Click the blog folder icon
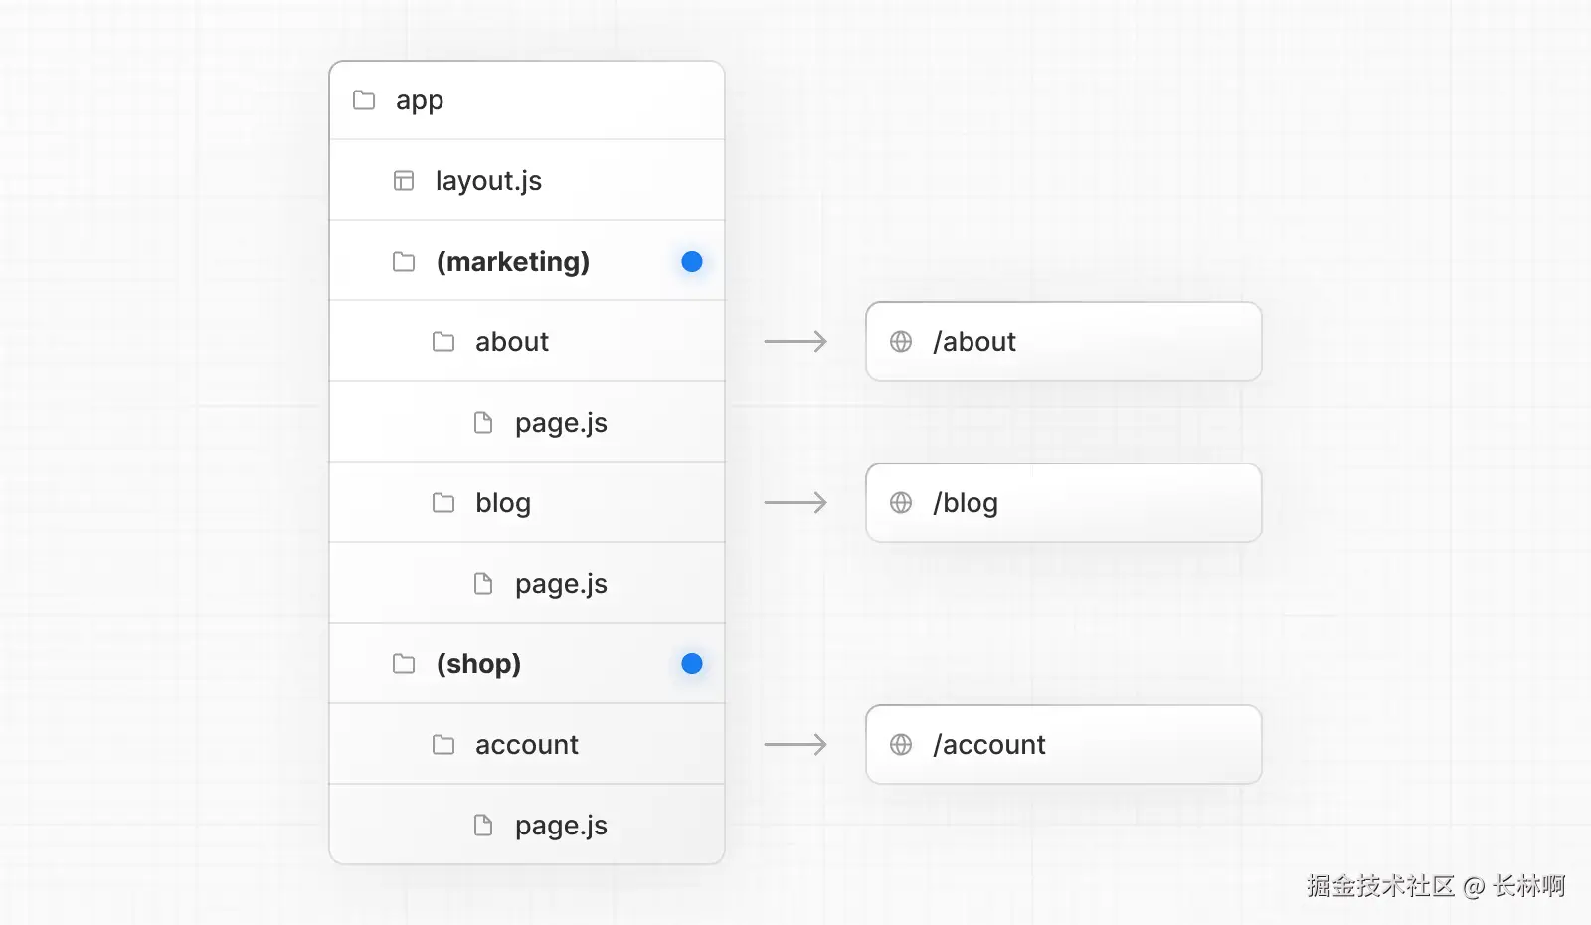 [443, 503]
